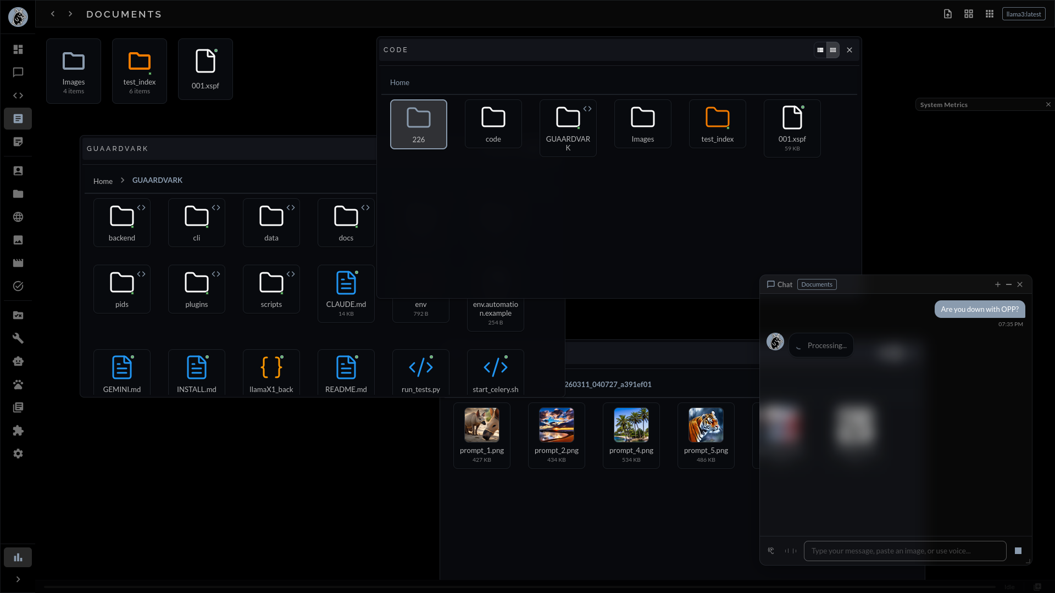Click the bar chart metrics sidebar icon
This screenshot has width=1055, height=593.
click(x=18, y=557)
